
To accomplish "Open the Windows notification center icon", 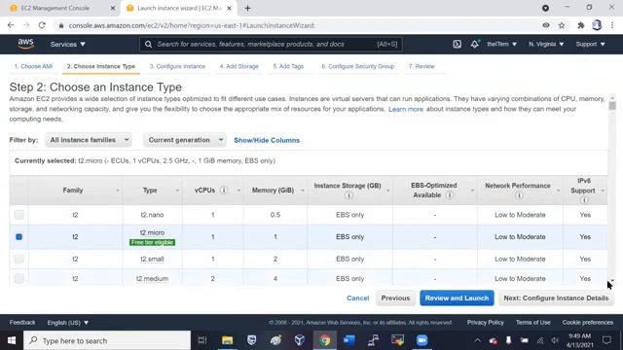I will coord(606,340).
